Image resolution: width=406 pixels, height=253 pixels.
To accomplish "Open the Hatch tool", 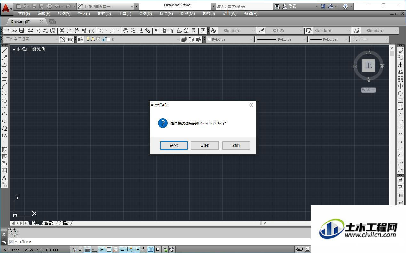I will click(x=4, y=149).
